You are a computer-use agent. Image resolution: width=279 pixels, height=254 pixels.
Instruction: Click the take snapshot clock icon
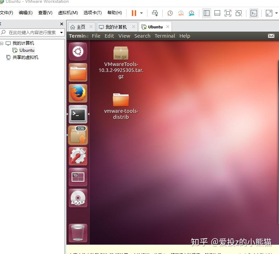point(170,13)
